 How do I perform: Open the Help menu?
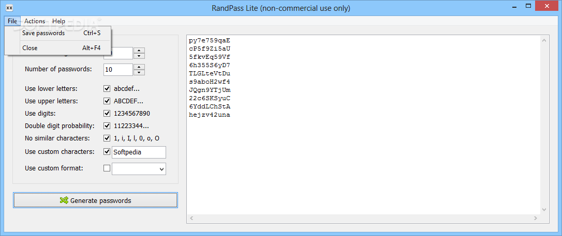[58, 21]
